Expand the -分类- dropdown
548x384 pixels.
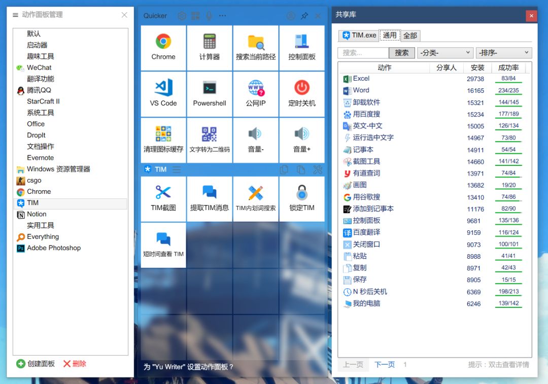tap(445, 53)
